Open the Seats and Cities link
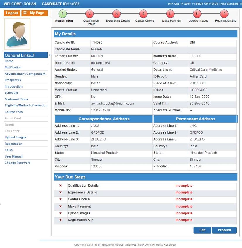Viewport: 242px width, 248px height. pyautogui.click(x=16, y=99)
